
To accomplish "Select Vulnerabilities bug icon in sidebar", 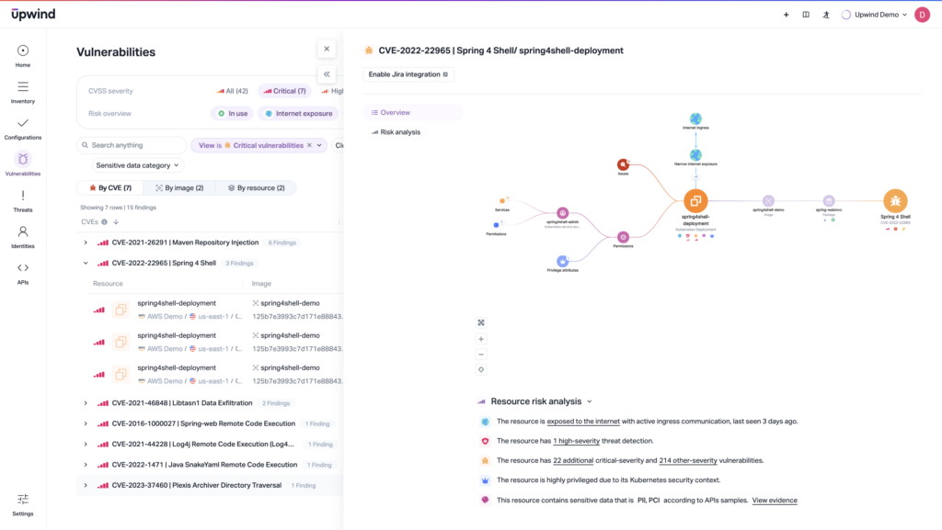I will (23, 159).
